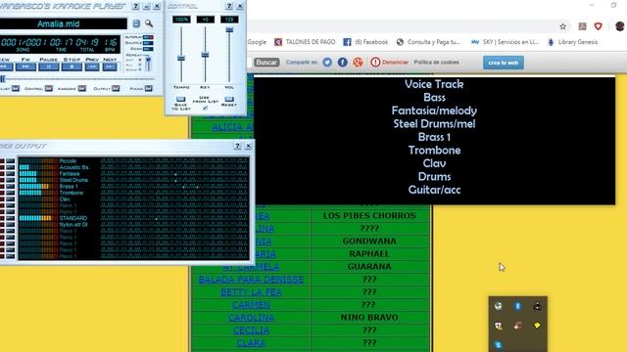The width and height of the screenshot is (627, 352).
Task: Toggle the dark channel button for Acoustic Ba.
Action: tap(11, 167)
